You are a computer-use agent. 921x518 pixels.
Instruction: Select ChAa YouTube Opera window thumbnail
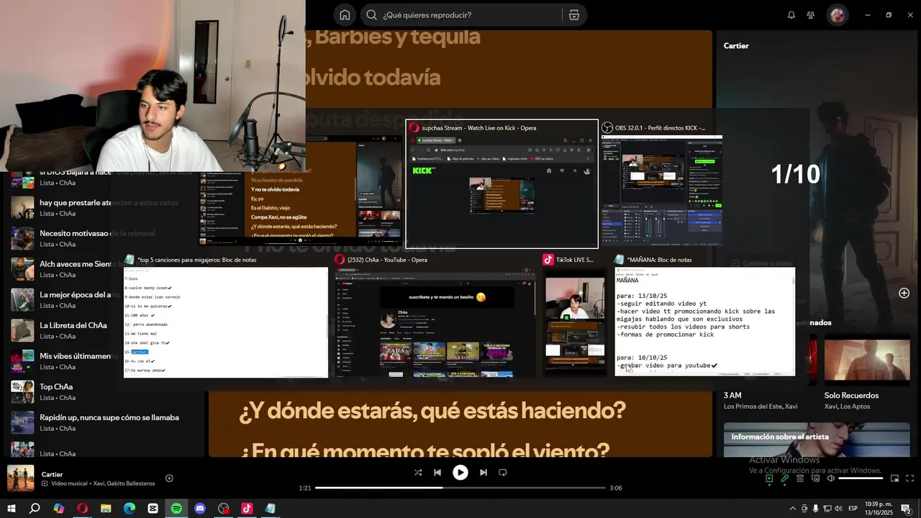click(x=436, y=316)
